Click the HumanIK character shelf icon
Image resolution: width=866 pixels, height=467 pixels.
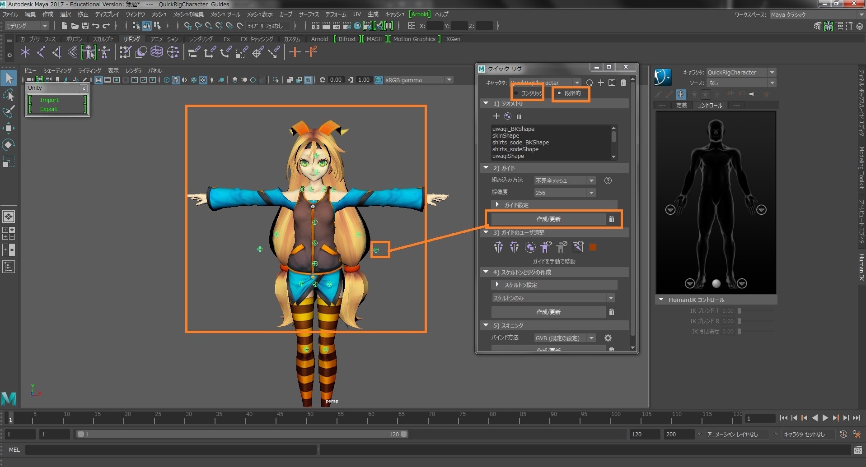point(105,52)
